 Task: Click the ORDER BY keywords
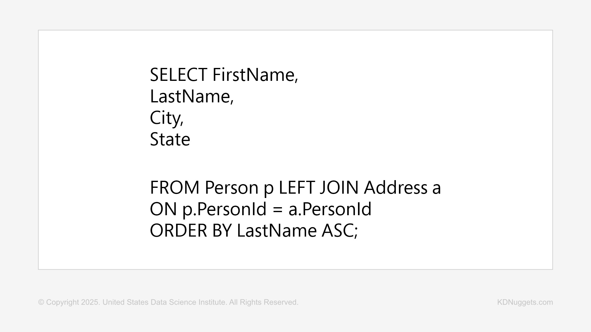(191, 231)
